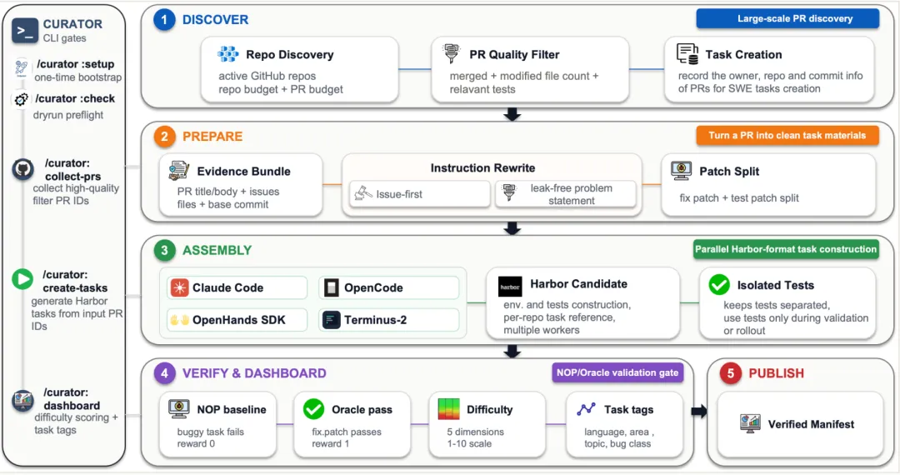Click the black Harbor logo icon

[510, 286]
